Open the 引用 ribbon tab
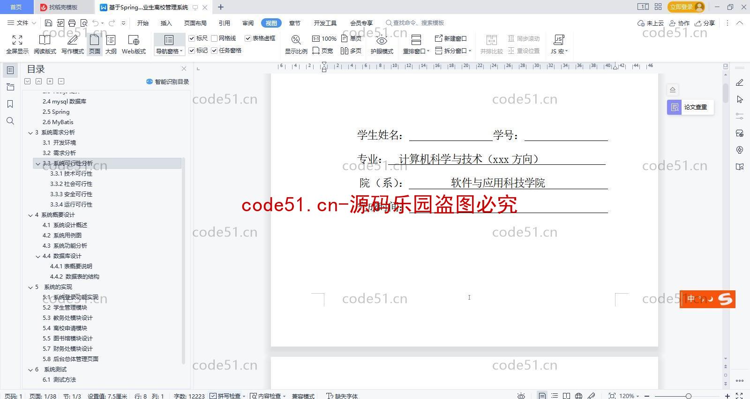The width and height of the screenshot is (750, 399). click(224, 23)
